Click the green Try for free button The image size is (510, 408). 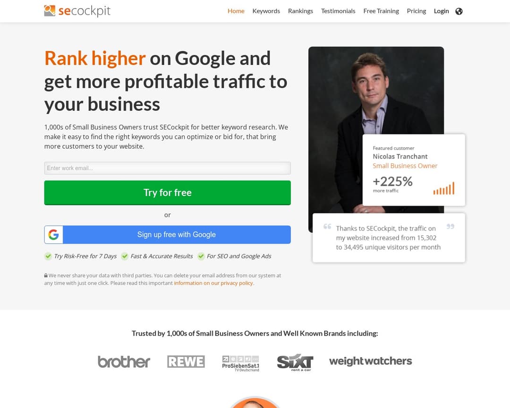[168, 193]
